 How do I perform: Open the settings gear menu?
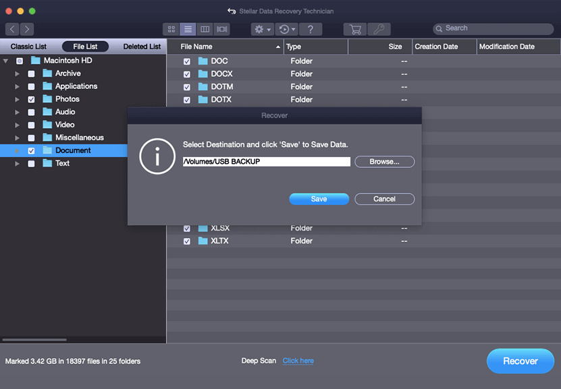pos(262,29)
